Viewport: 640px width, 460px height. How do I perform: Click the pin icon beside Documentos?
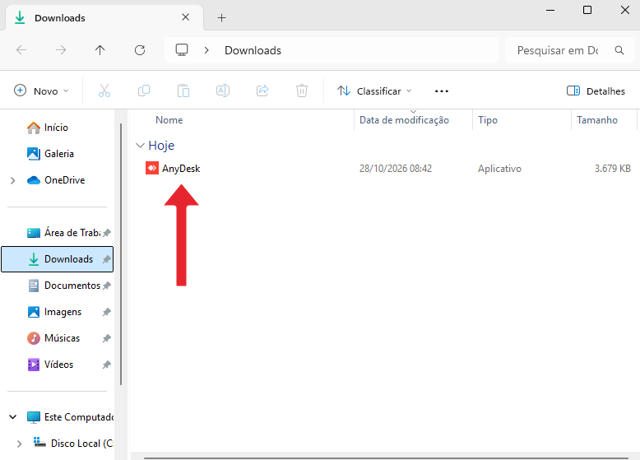point(107,286)
